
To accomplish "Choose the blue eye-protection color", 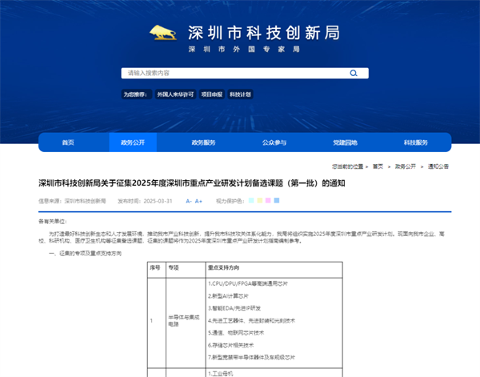I will (277, 201).
